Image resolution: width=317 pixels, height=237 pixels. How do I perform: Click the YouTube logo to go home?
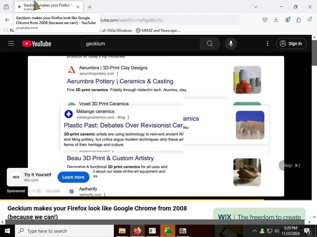[x=37, y=44]
